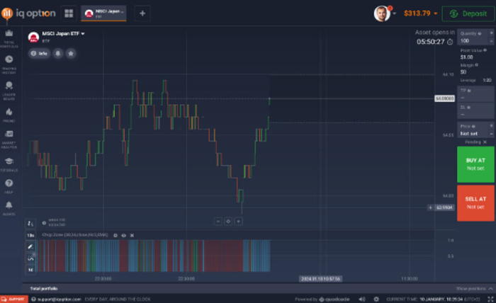This screenshot has width=496, height=303.
Task: Click the green BUY AT button
Action: (x=475, y=164)
